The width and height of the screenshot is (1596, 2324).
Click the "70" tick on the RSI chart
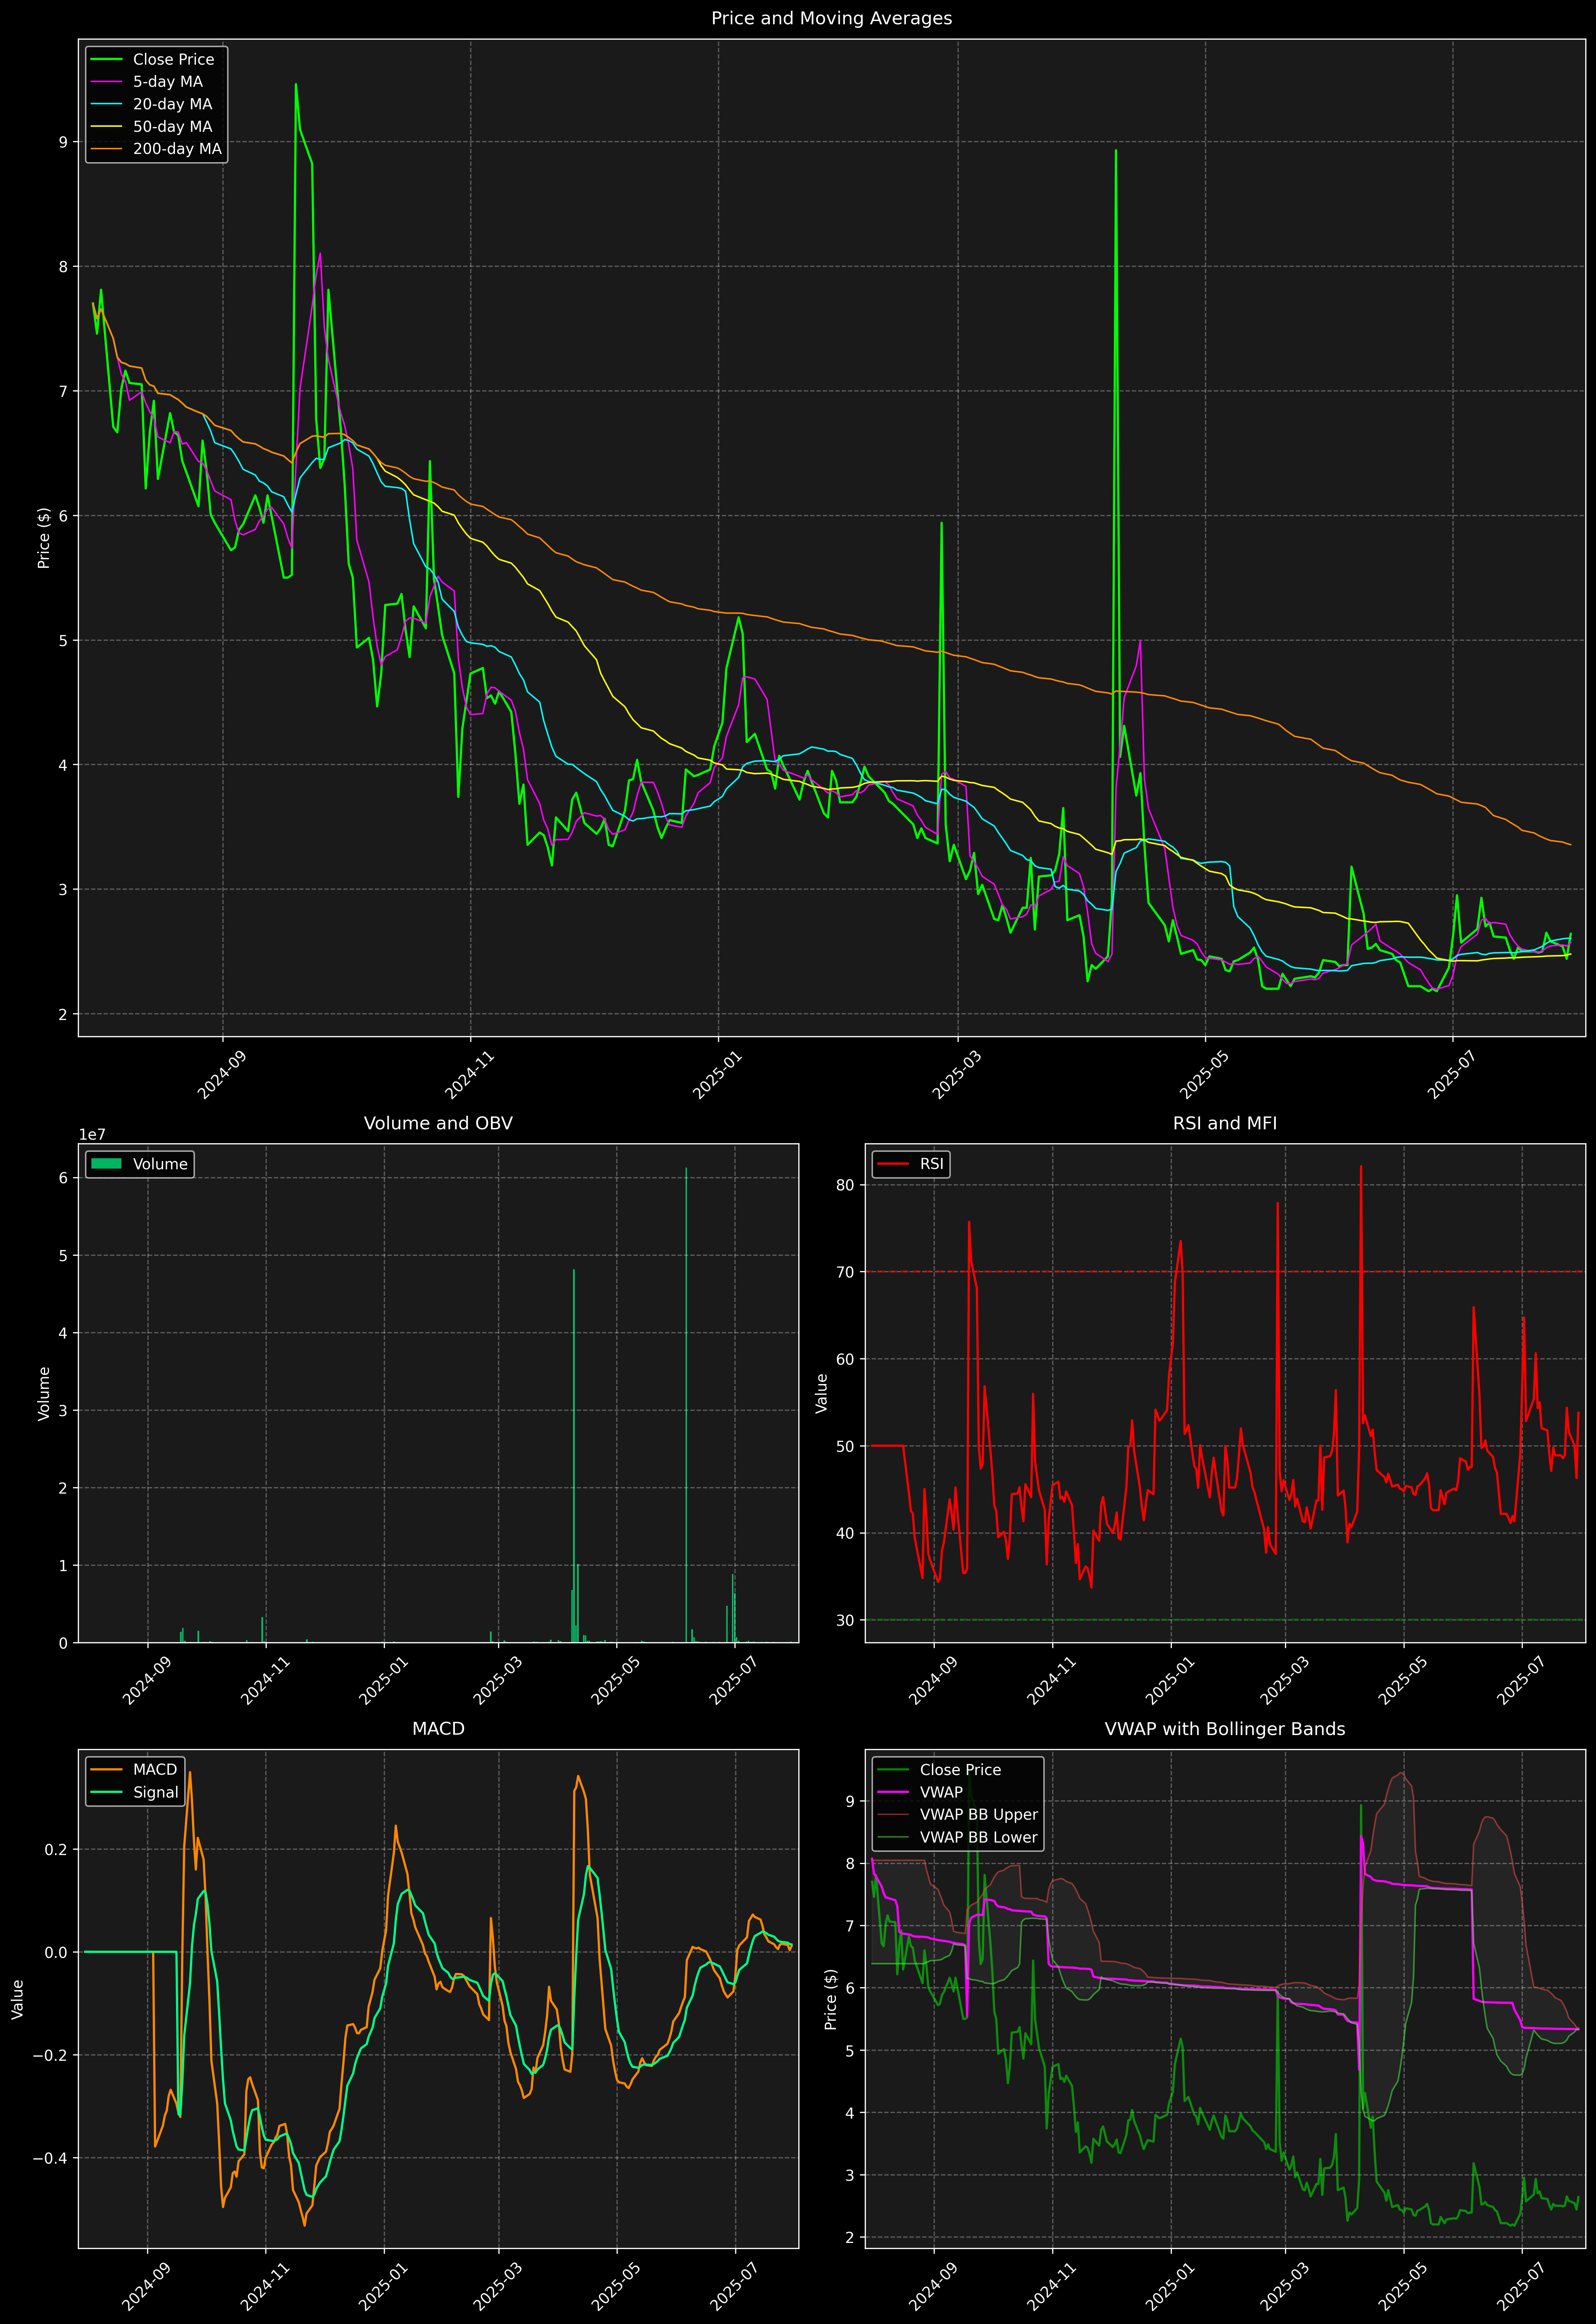pos(845,1272)
